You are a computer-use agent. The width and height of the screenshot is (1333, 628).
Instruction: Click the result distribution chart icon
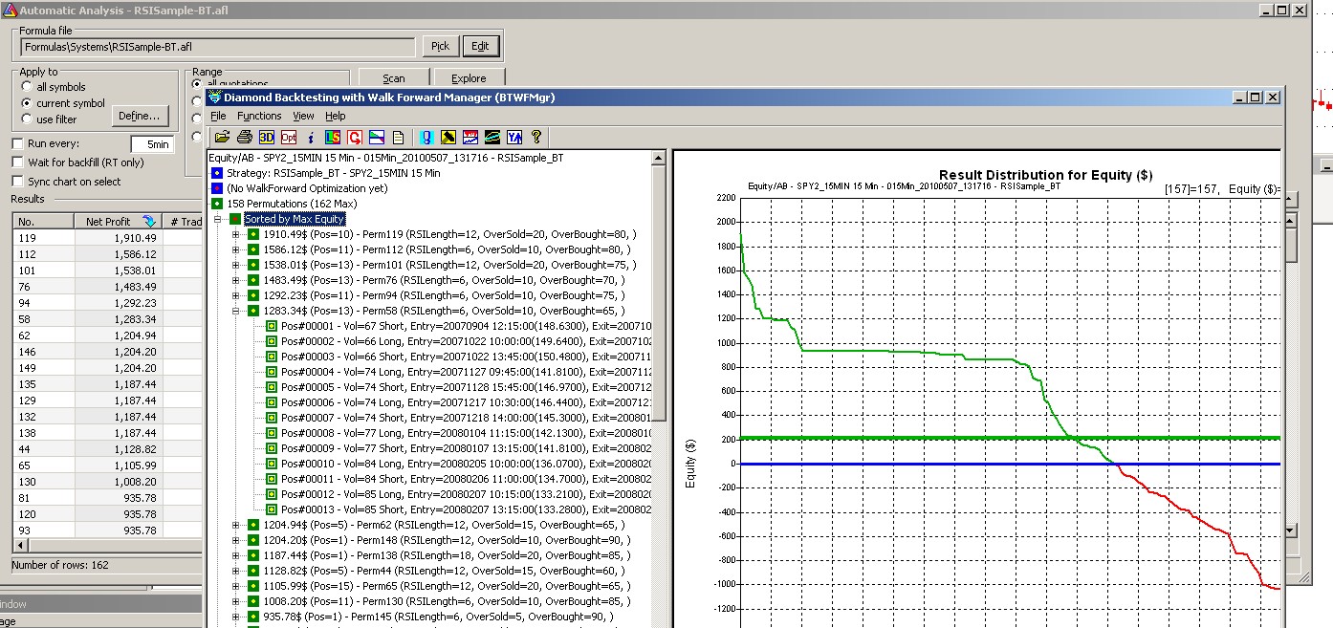tap(377, 138)
